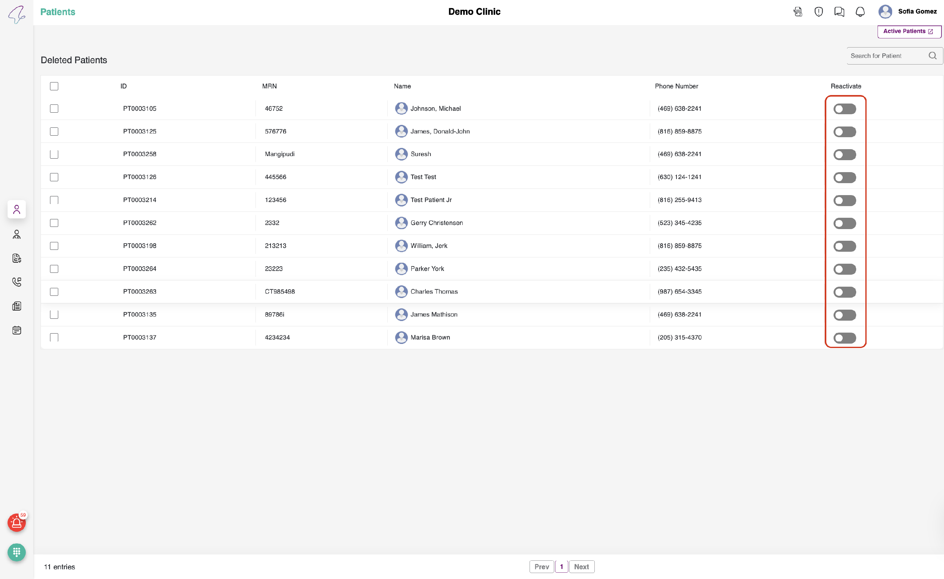944x579 pixels.
Task: Check the select-all checkbox in header
Action: 54,86
